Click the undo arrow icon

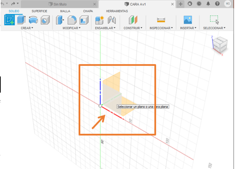click(x=3, y=4)
